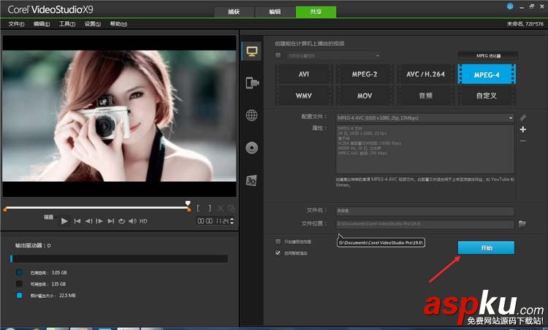The height and width of the screenshot is (330, 548).
Task: Step forward to next frame
Action: tap(99, 221)
